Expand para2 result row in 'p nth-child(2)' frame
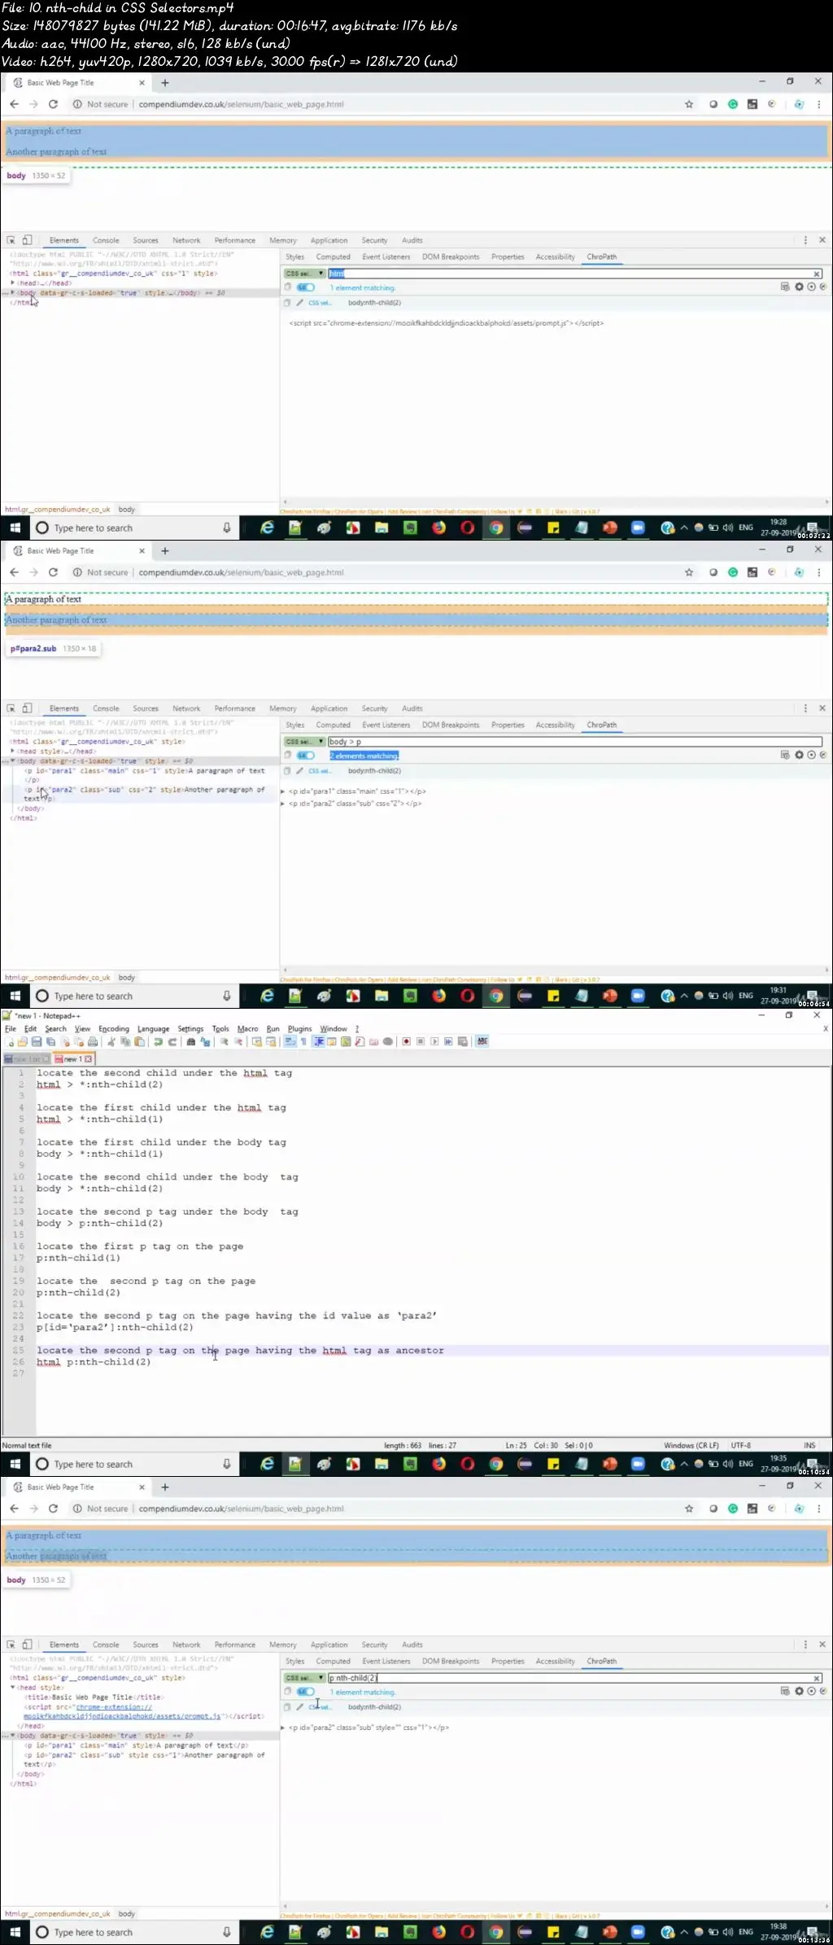The height and width of the screenshot is (1945, 833). pyautogui.click(x=283, y=1728)
